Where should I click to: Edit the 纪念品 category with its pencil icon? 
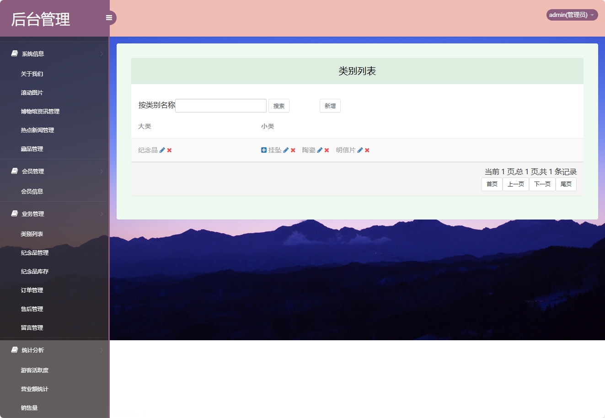click(162, 150)
